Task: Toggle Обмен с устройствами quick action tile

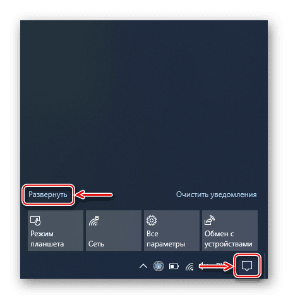Action: 230,231
